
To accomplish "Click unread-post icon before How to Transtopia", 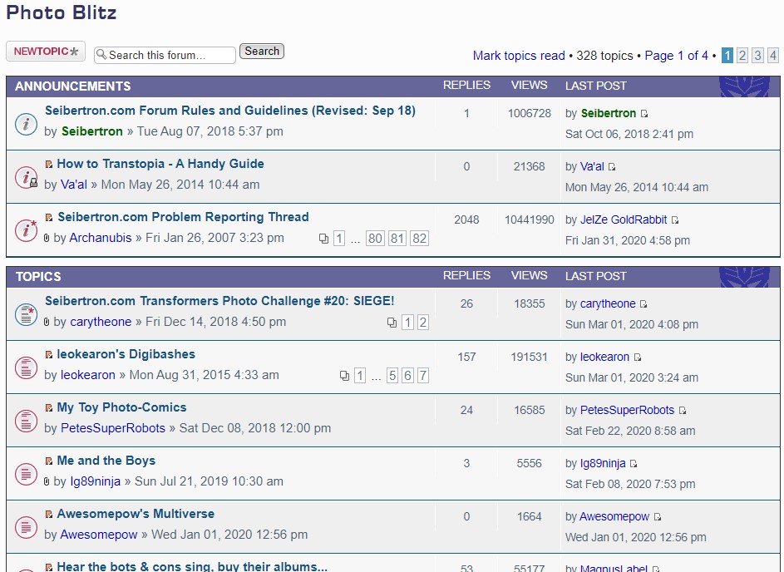I will coord(49,164).
